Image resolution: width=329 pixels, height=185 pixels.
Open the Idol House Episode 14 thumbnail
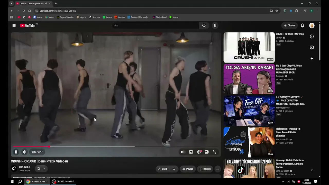tap(249, 142)
